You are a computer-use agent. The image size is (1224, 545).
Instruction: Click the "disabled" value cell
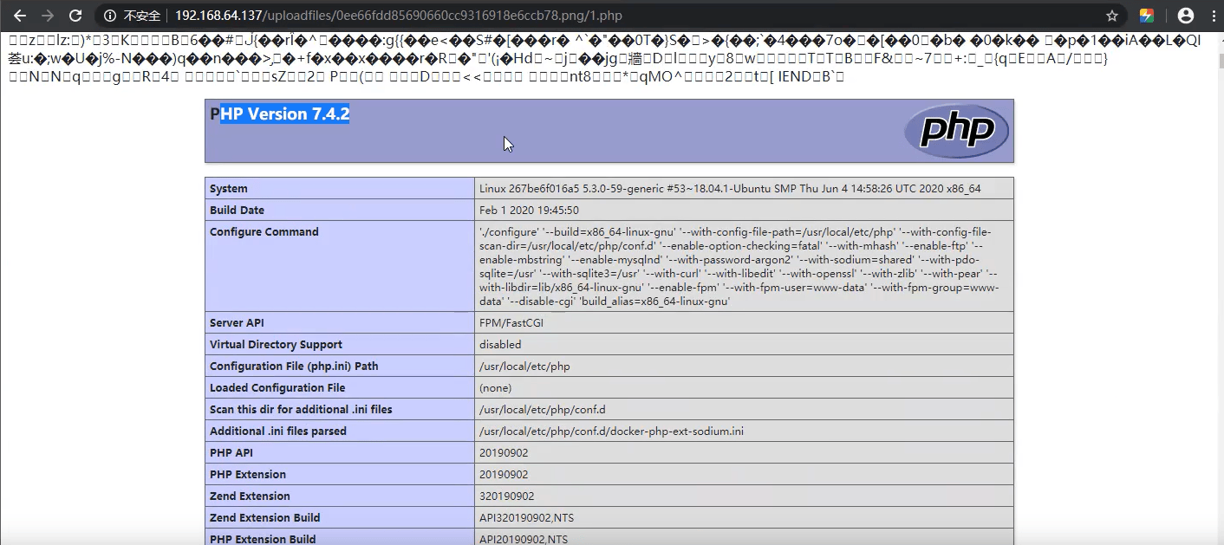(744, 344)
